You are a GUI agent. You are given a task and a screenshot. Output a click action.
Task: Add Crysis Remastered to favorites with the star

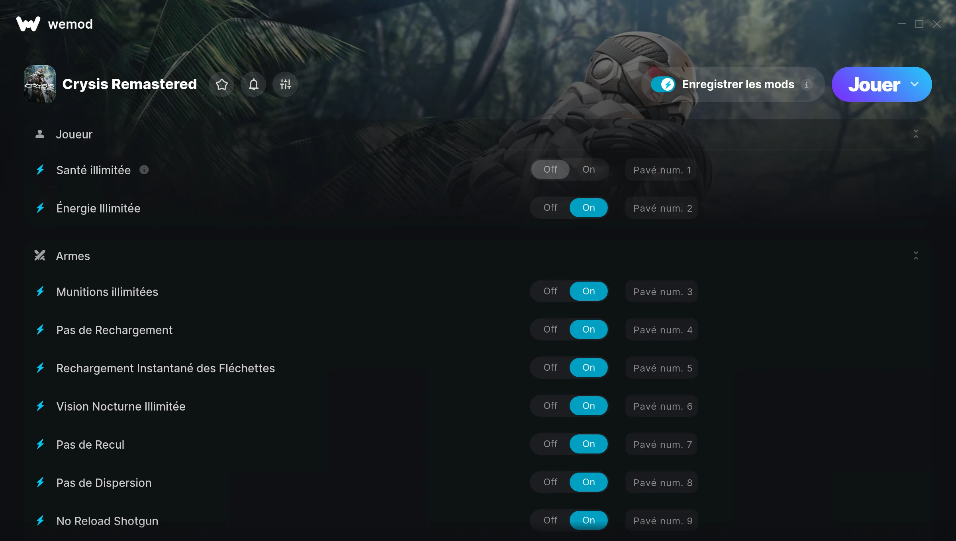pyautogui.click(x=222, y=84)
